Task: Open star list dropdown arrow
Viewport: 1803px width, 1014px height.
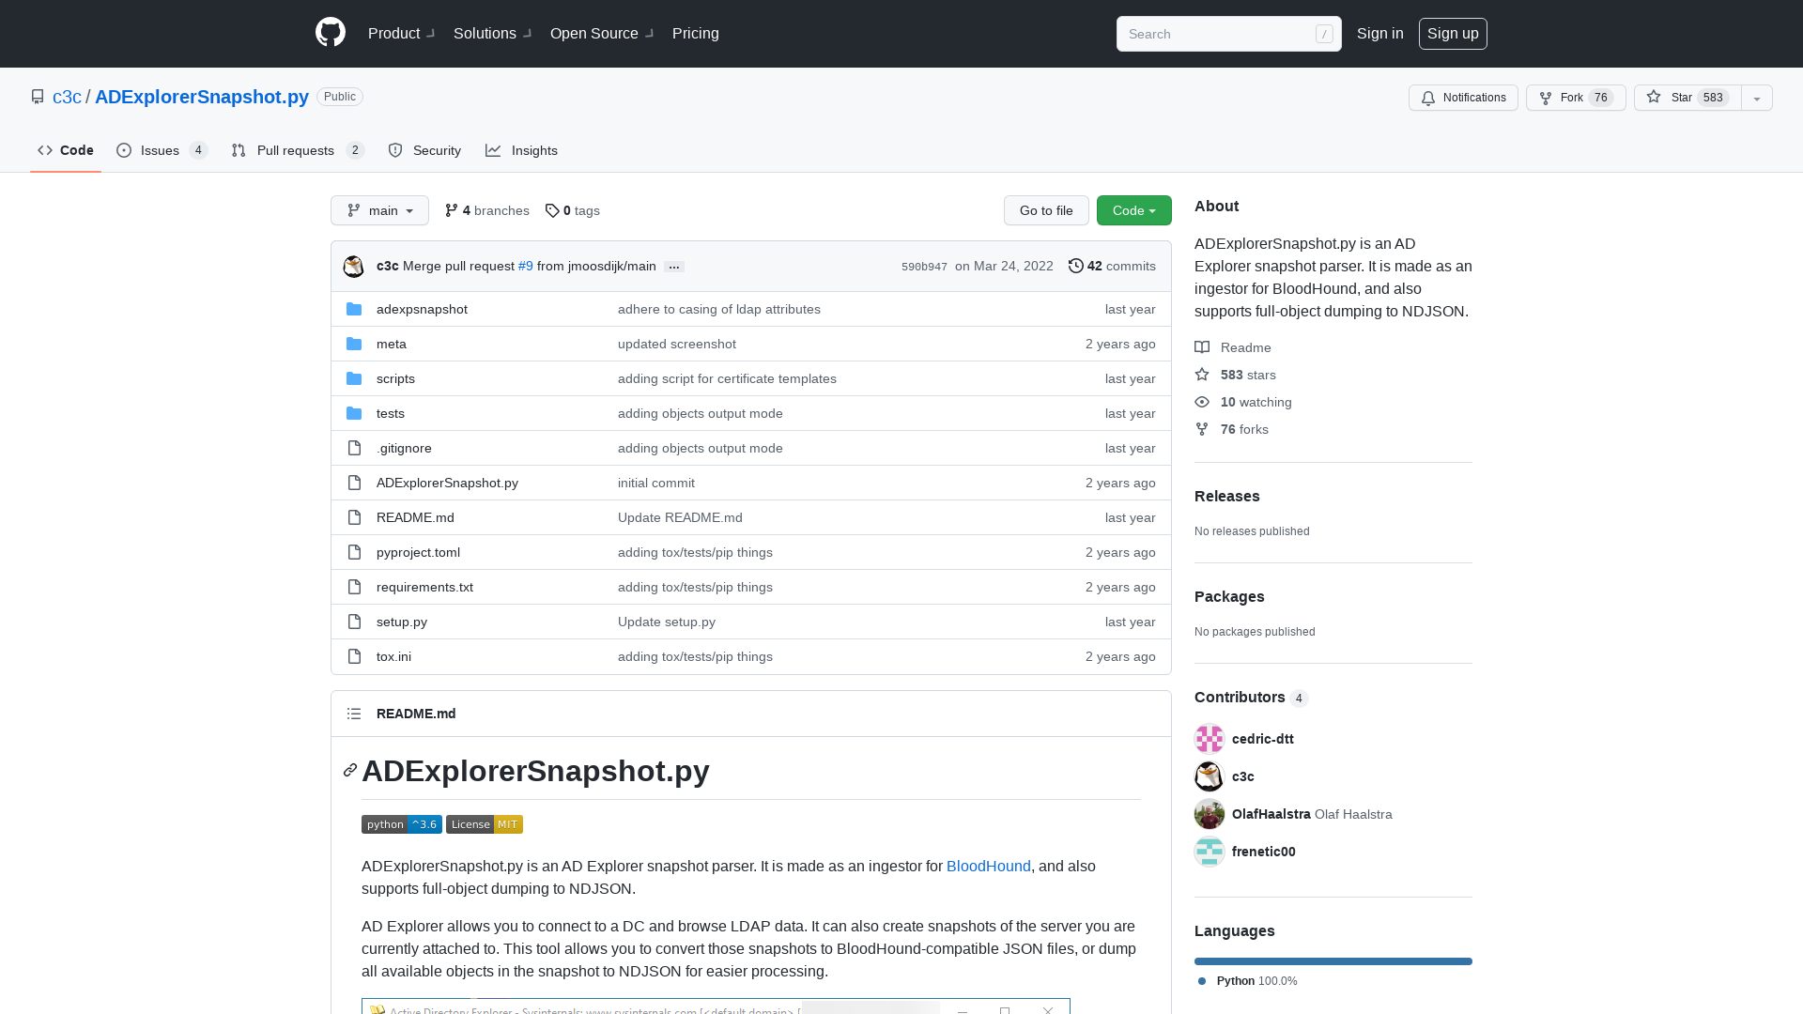Action: click(x=1757, y=98)
